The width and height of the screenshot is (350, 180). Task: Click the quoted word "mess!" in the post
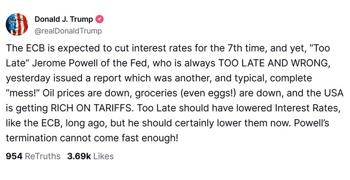[22, 93]
